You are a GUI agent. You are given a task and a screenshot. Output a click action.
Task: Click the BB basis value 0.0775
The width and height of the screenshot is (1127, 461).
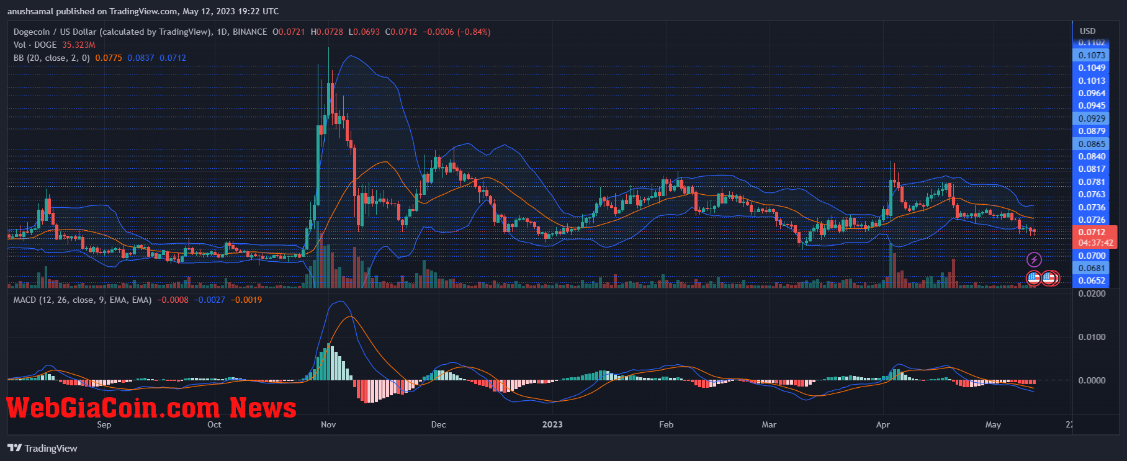(109, 58)
